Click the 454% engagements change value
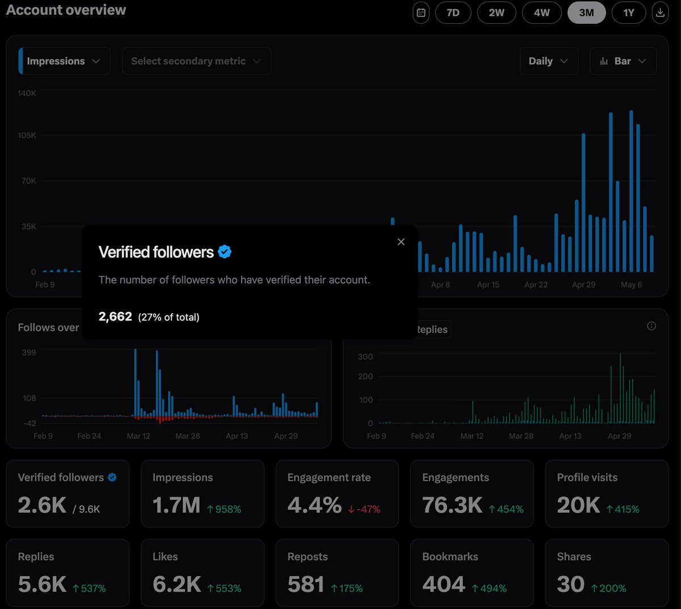The image size is (681, 609). click(506, 509)
